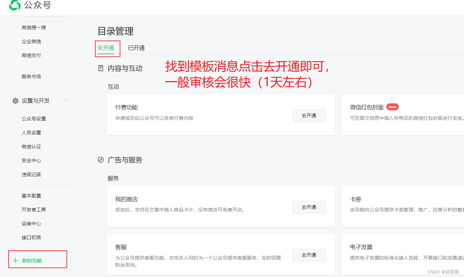Open 微信搜一搜 in the sidebar
Viewport: 464px width, 277px height.
pyautogui.click(x=34, y=28)
